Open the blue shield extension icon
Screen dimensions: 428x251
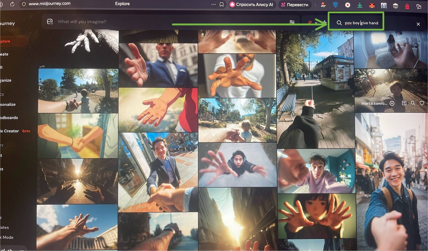(335, 5)
